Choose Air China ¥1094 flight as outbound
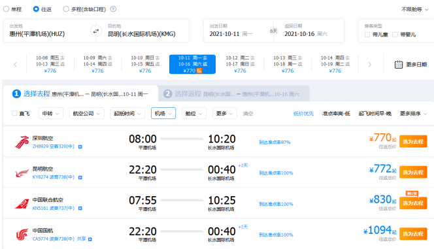Screen dimensions: 434x249 [413, 234]
